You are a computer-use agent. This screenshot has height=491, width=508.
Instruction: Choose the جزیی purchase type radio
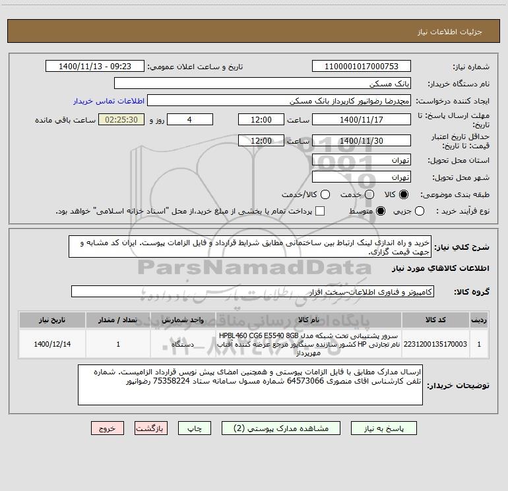(x=420, y=211)
